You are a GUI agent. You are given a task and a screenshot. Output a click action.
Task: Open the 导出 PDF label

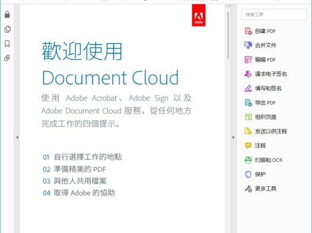[265, 103]
